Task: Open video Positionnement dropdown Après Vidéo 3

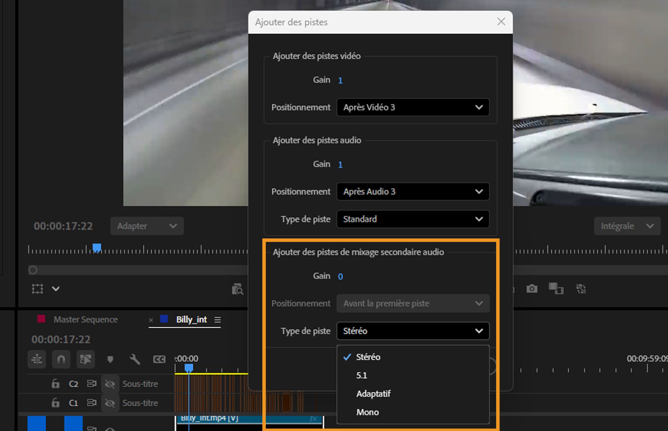Action: [x=413, y=107]
